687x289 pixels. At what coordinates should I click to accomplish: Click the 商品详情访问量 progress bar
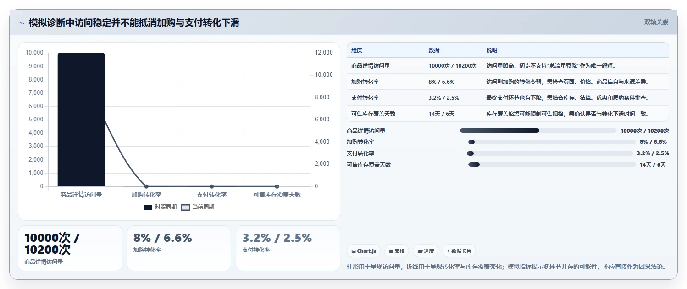point(538,131)
